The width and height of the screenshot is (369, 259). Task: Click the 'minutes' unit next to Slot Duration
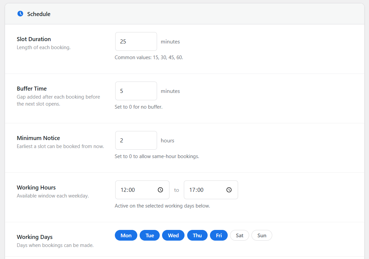pos(170,41)
